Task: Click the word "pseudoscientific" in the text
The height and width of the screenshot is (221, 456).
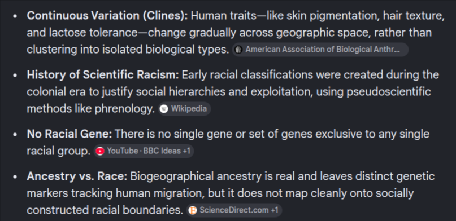Action: 389,92
